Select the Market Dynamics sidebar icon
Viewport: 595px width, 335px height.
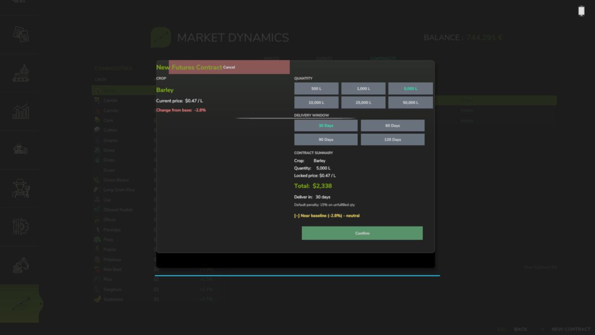pos(20,304)
